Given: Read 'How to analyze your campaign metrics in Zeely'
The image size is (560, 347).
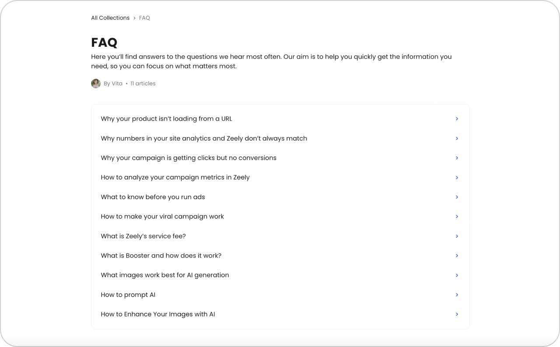Looking at the screenshot, I should (x=175, y=177).
